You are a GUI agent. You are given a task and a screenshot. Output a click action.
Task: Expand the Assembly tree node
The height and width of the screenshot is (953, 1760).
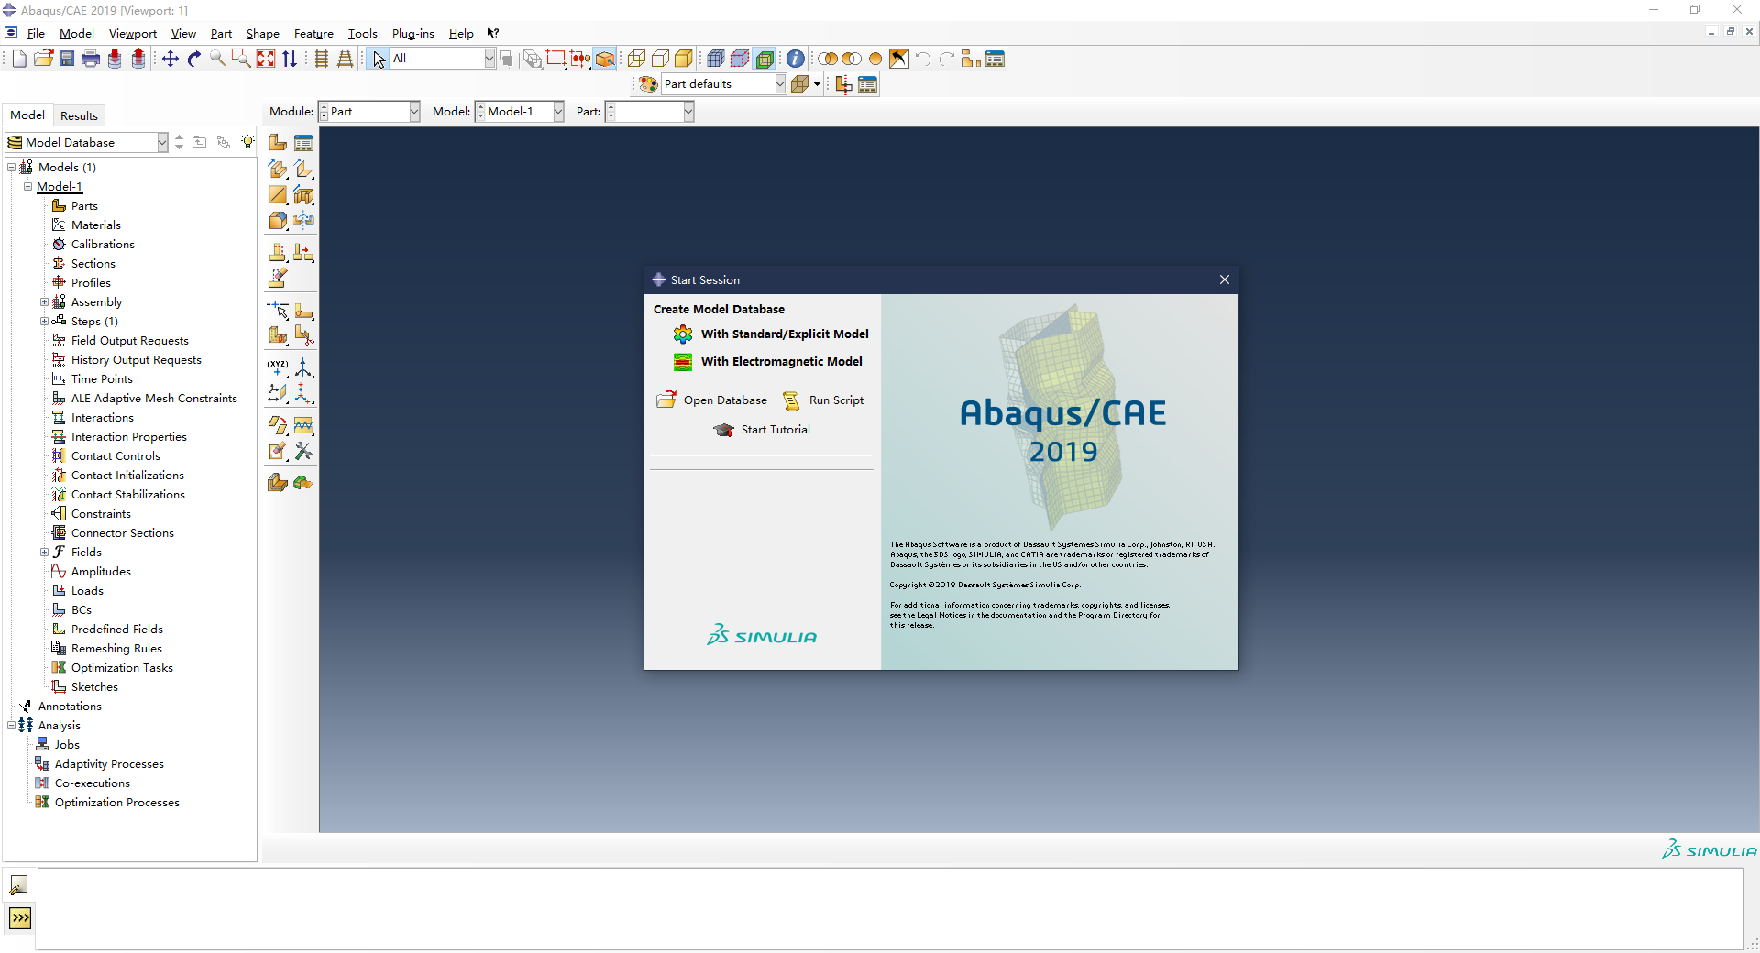point(44,302)
